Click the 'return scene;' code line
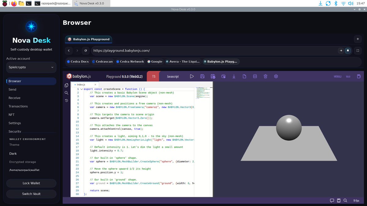 pos(100,190)
